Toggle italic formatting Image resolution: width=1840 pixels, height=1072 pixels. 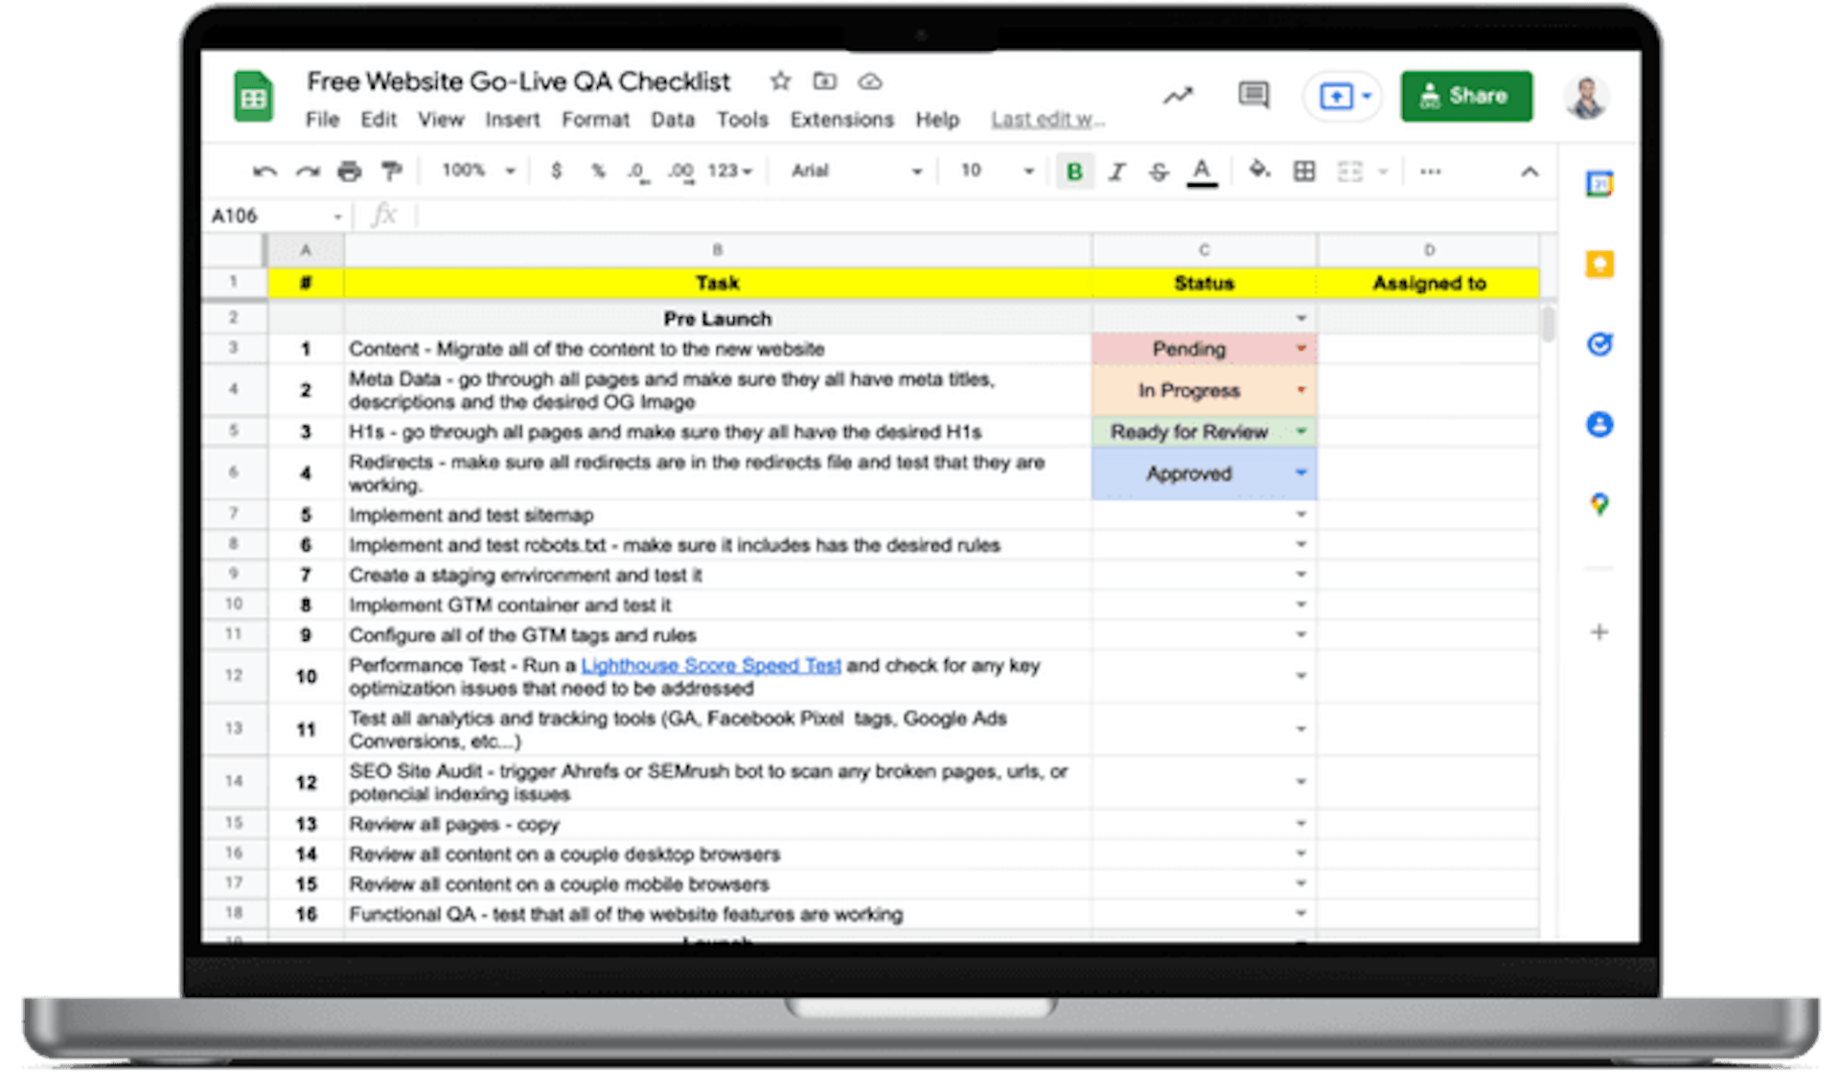pyautogui.click(x=1116, y=171)
